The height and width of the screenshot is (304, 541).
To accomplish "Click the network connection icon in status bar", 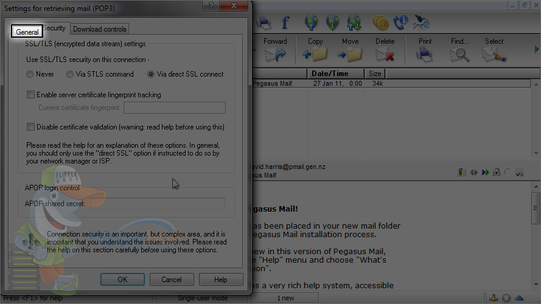I will 494,298.
